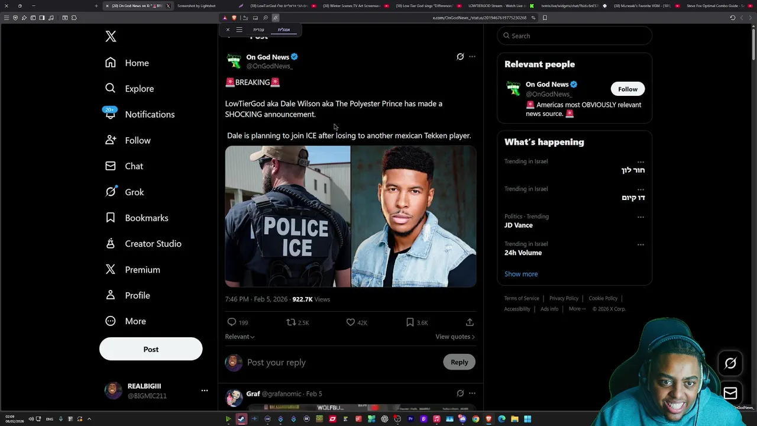Screen dimensions: 757x426
Task: Click the white Post button
Action: click(x=151, y=349)
